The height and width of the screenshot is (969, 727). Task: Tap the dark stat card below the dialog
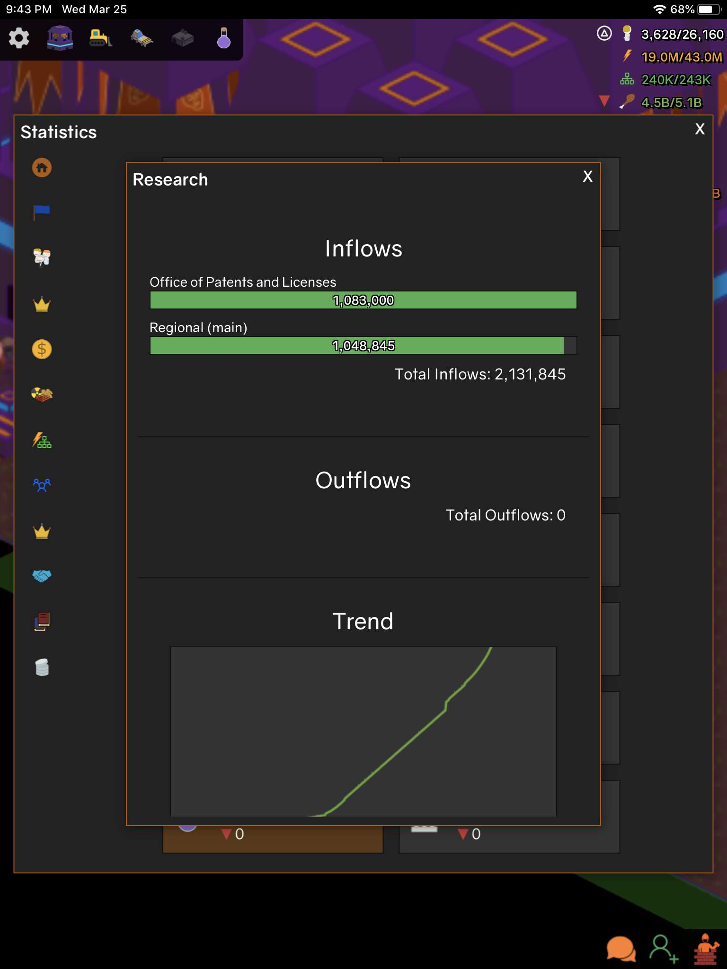[x=509, y=839]
